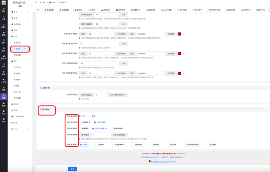Expand the 消息推送 settings group
This screenshot has height=172, width=270.
(17, 24)
